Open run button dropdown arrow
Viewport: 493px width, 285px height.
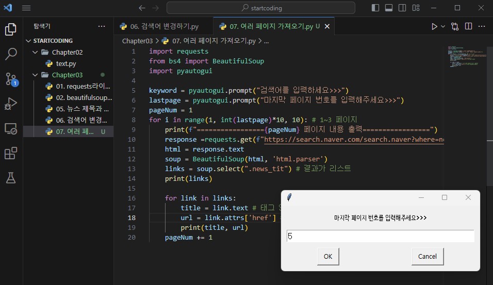click(x=443, y=26)
